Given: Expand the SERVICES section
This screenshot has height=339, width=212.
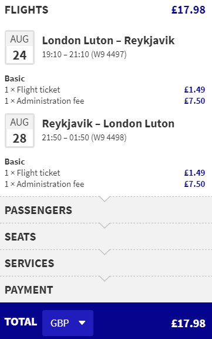Looking at the screenshot, I should 106,264.
